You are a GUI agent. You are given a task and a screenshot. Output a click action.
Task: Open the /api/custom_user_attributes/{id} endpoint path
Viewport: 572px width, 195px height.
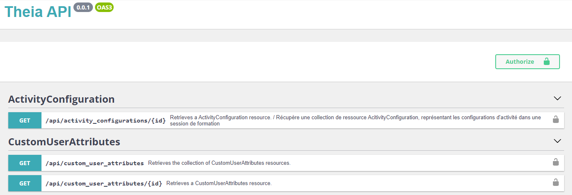pyautogui.click(x=104, y=183)
